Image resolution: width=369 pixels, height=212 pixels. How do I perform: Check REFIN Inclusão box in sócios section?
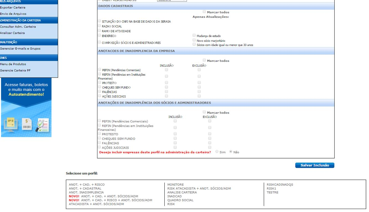(175, 128)
